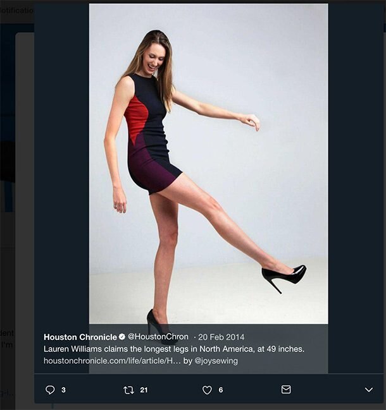The image size is (386, 410).
Task: Like the tweet with the heart icon
Action: [x=207, y=390]
